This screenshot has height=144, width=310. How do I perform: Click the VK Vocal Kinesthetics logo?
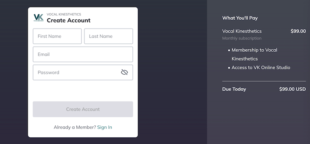(38, 18)
